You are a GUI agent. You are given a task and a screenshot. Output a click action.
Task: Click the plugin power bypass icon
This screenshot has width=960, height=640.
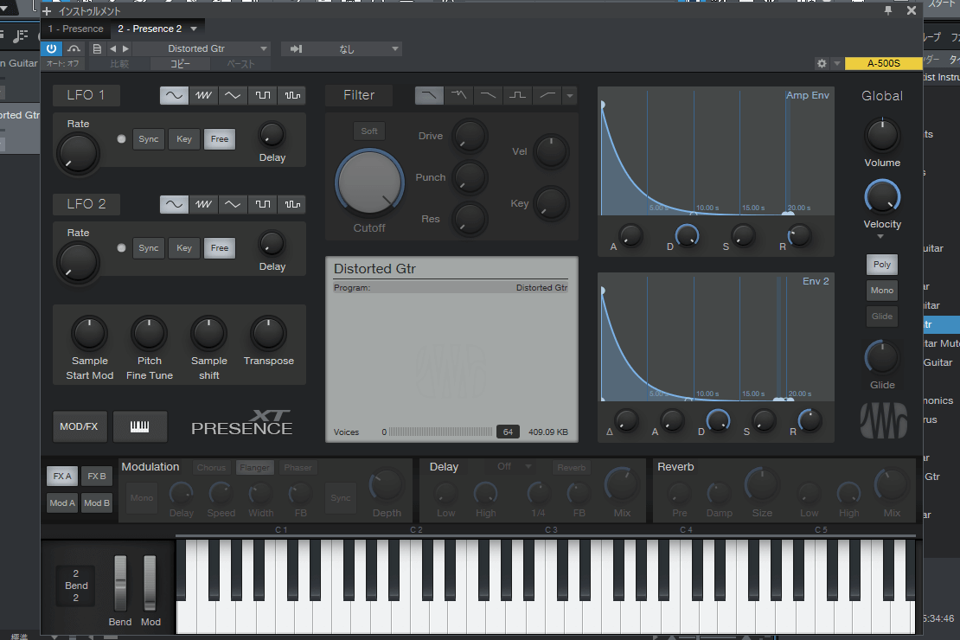[x=51, y=48]
